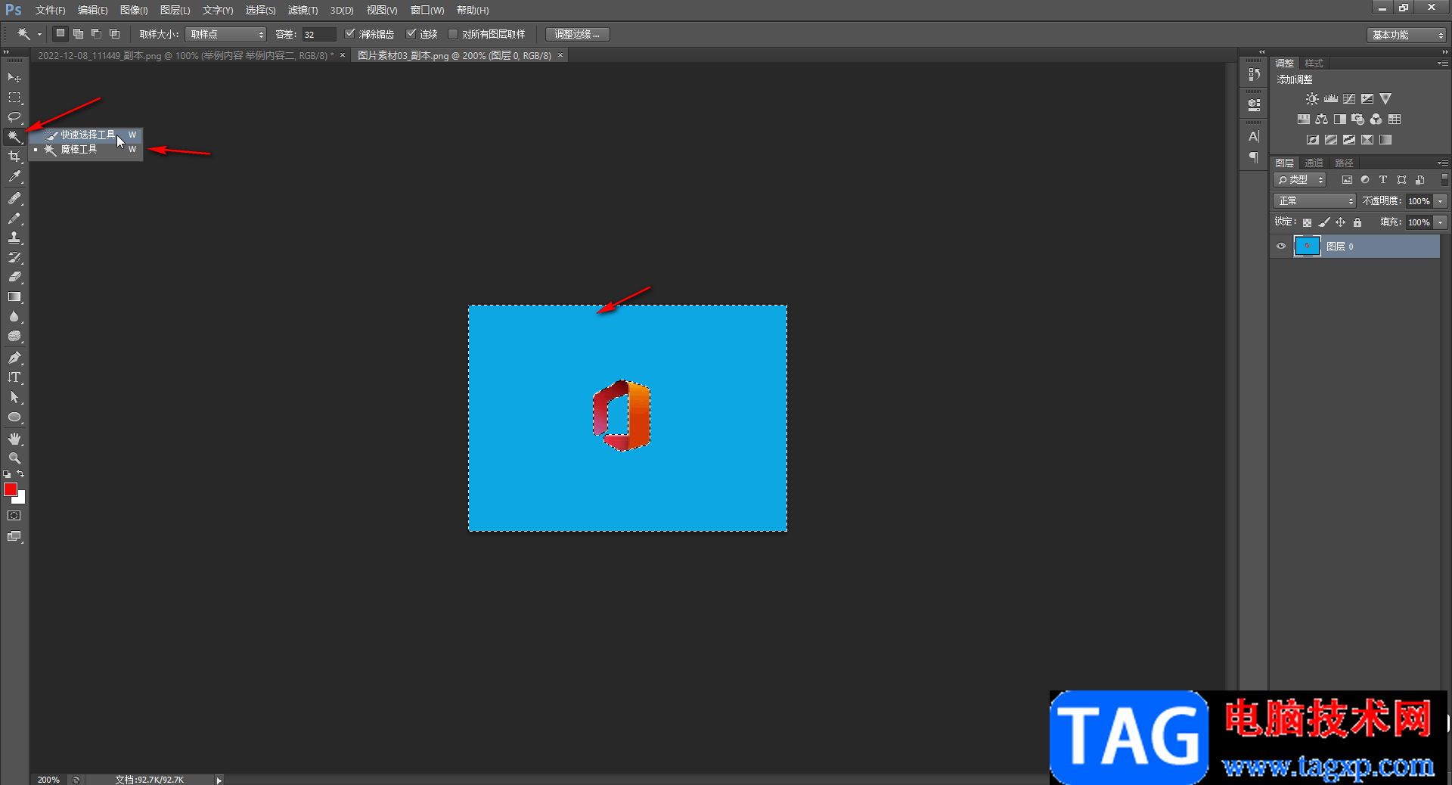Open the Adjustments panel options menu
This screenshot has height=785, width=1452.
1442,64
